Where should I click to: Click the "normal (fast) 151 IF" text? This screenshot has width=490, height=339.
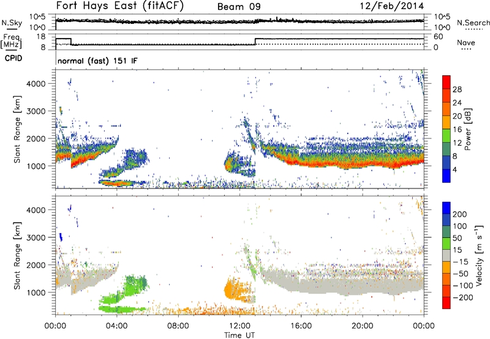pyautogui.click(x=97, y=61)
